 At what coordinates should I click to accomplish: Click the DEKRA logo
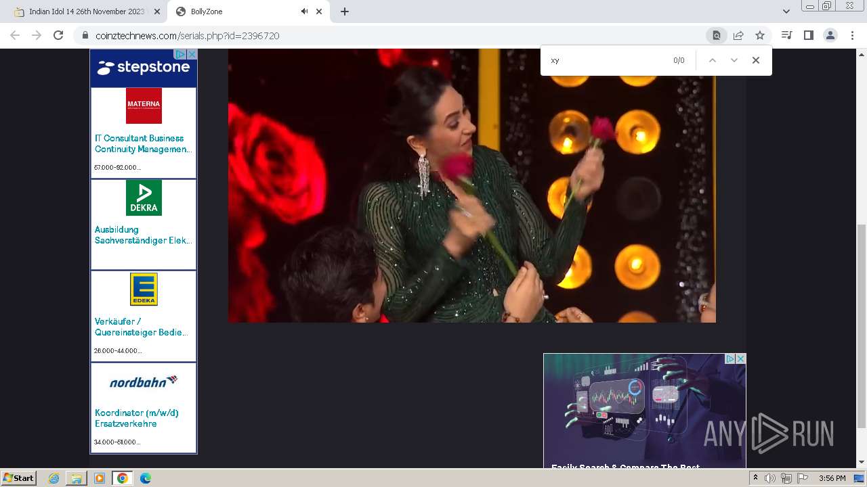click(x=144, y=198)
